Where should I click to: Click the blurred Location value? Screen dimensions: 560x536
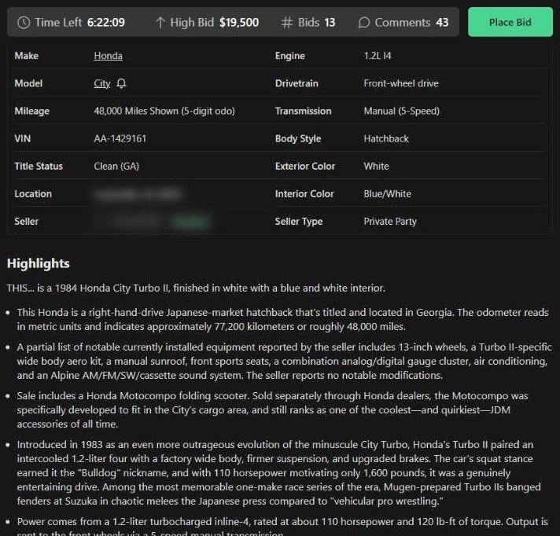pos(138,194)
